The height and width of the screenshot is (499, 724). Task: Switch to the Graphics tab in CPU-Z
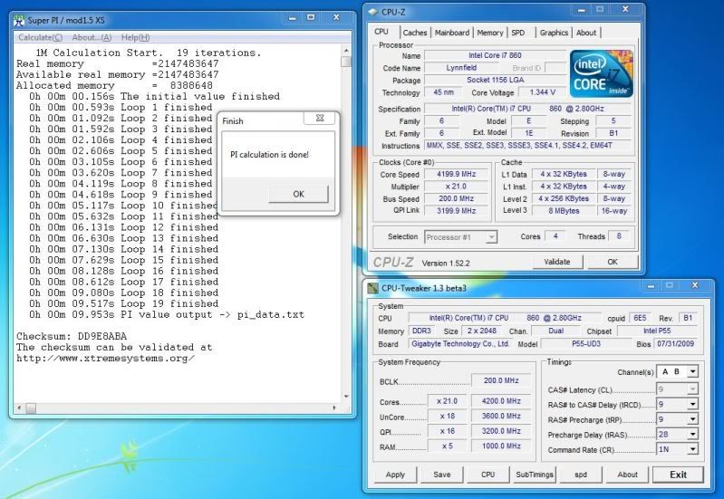click(554, 33)
